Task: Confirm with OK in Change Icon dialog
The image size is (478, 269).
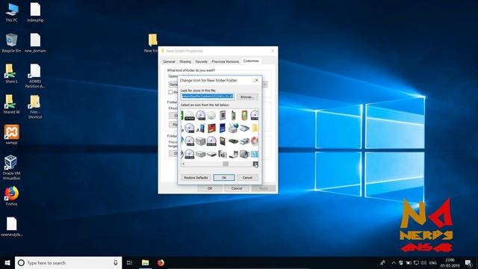Action: [x=224, y=178]
